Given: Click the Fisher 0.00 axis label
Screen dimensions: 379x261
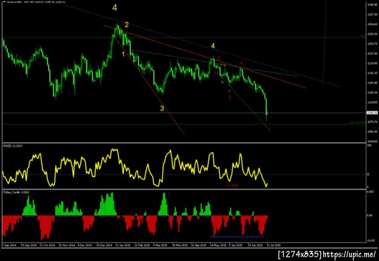Looking at the screenshot, I should [370, 215].
